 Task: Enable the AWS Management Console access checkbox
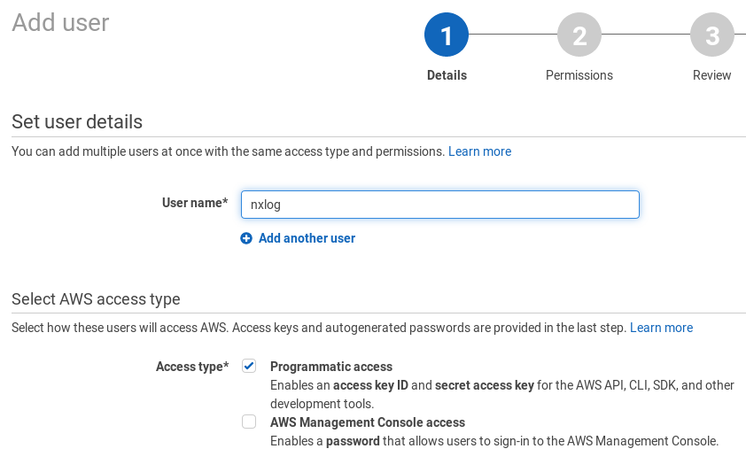click(x=249, y=422)
